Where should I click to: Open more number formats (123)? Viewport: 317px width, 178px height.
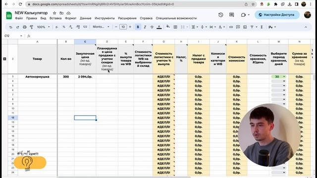85,27
